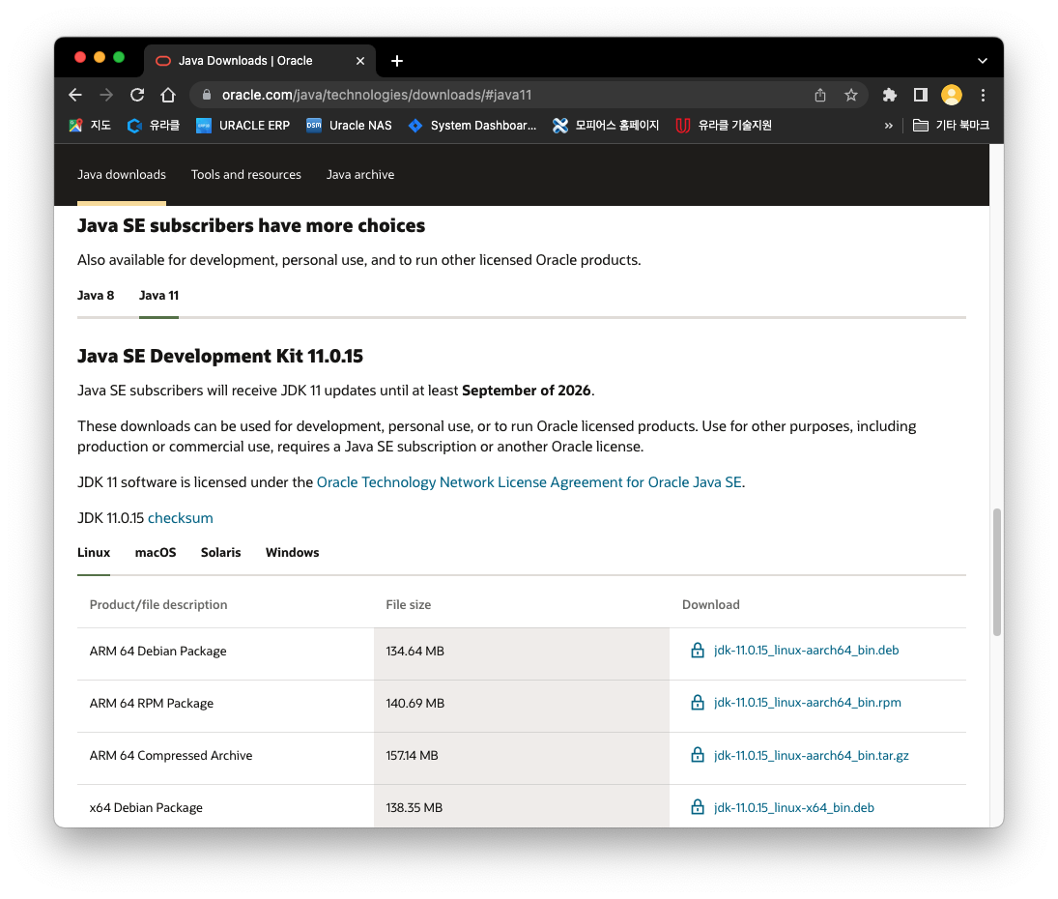
Task: Select the 134.64 MB file size cell
Action: pyautogui.click(x=522, y=654)
